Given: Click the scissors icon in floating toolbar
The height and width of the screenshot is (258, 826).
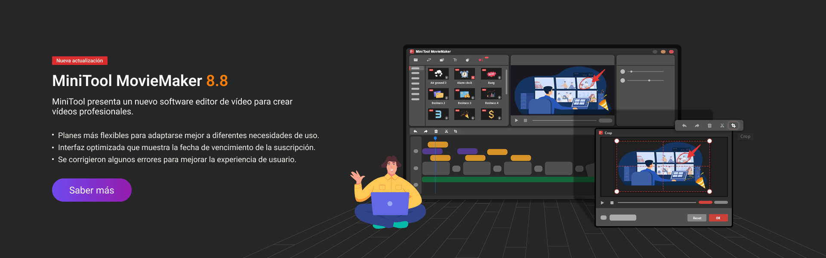Looking at the screenshot, I should click(722, 126).
